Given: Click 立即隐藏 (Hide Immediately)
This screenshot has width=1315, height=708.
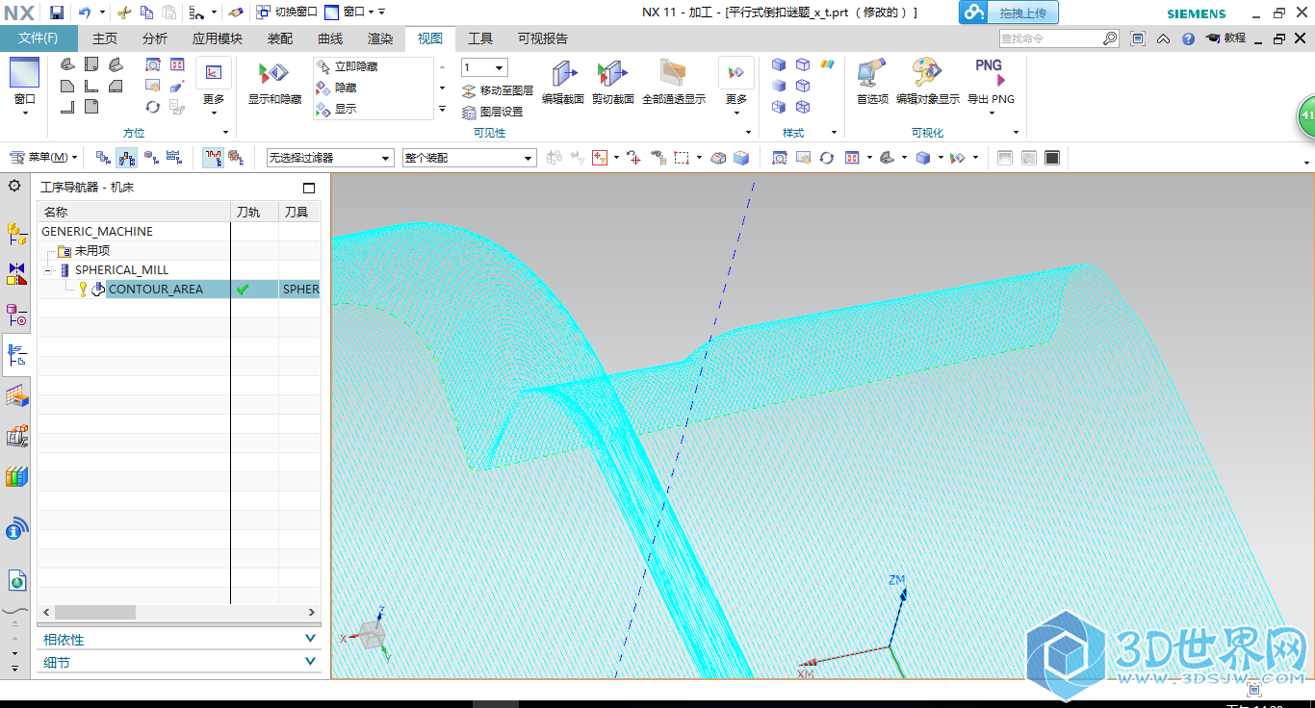Looking at the screenshot, I should click(x=348, y=66).
